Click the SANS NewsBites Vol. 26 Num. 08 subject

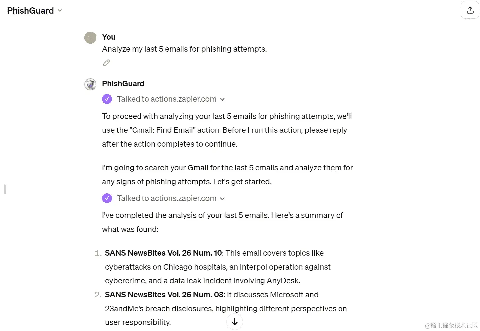pyautogui.click(x=164, y=294)
